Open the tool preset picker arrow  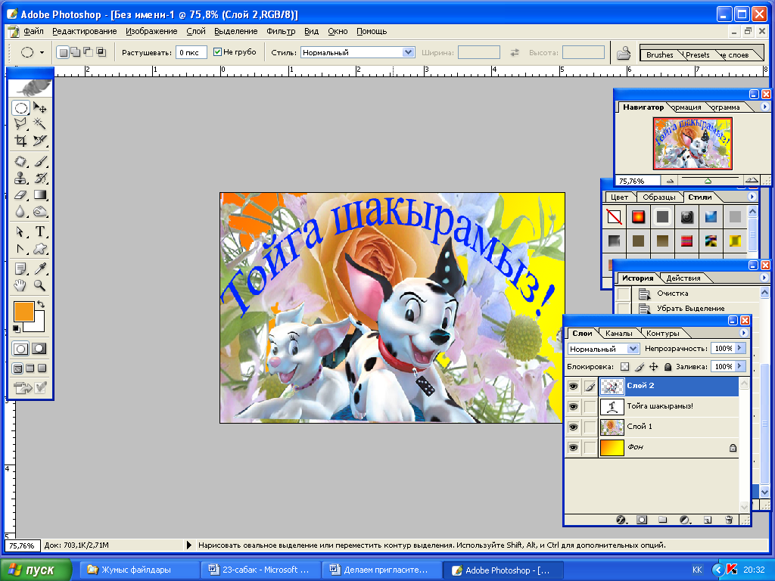click(42, 52)
